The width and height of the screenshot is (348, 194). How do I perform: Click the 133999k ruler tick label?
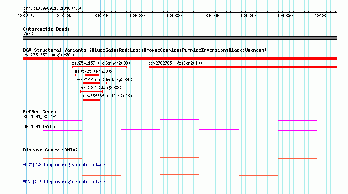click(x=26, y=16)
